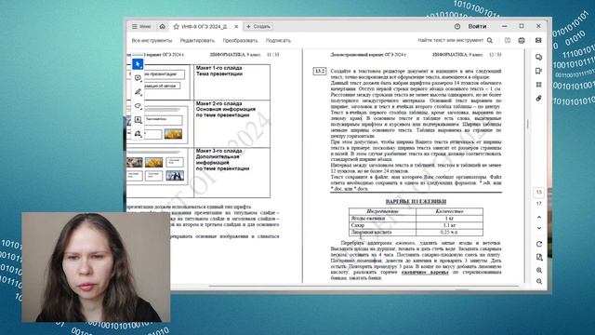Select the add comment tool
The width and height of the screenshot is (595, 335).
(x=138, y=78)
